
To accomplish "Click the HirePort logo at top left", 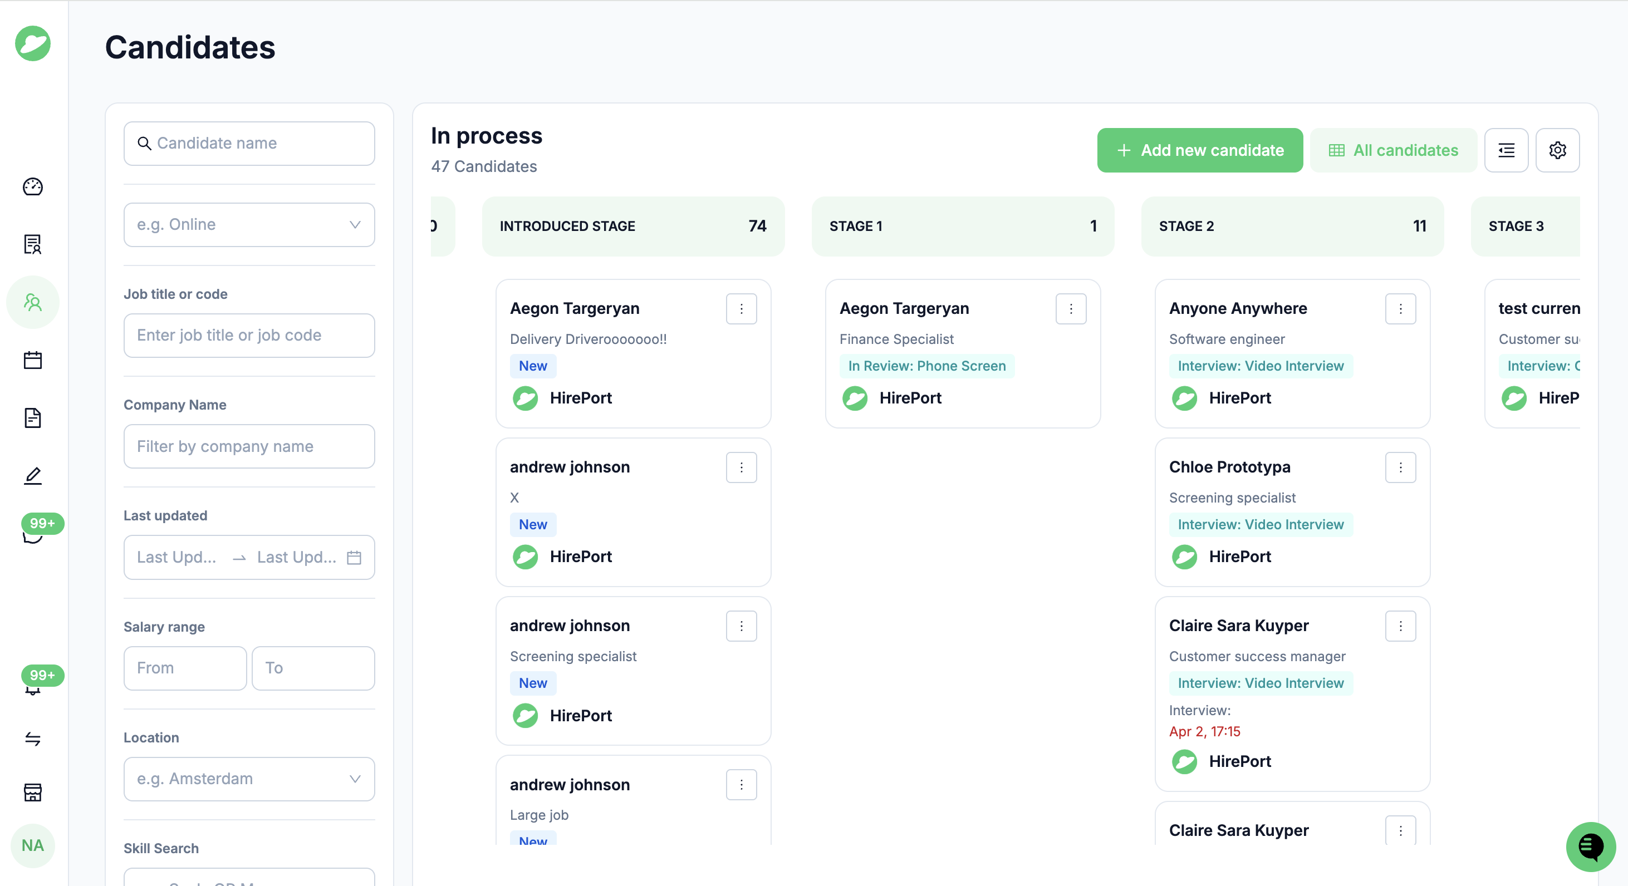I will point(33,43).
